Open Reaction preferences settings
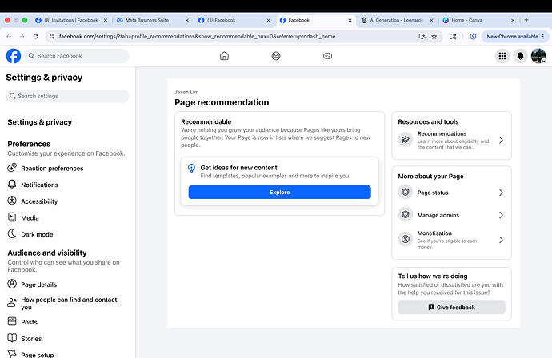Viewport: 552px width, 358px height. pos(52,169)
